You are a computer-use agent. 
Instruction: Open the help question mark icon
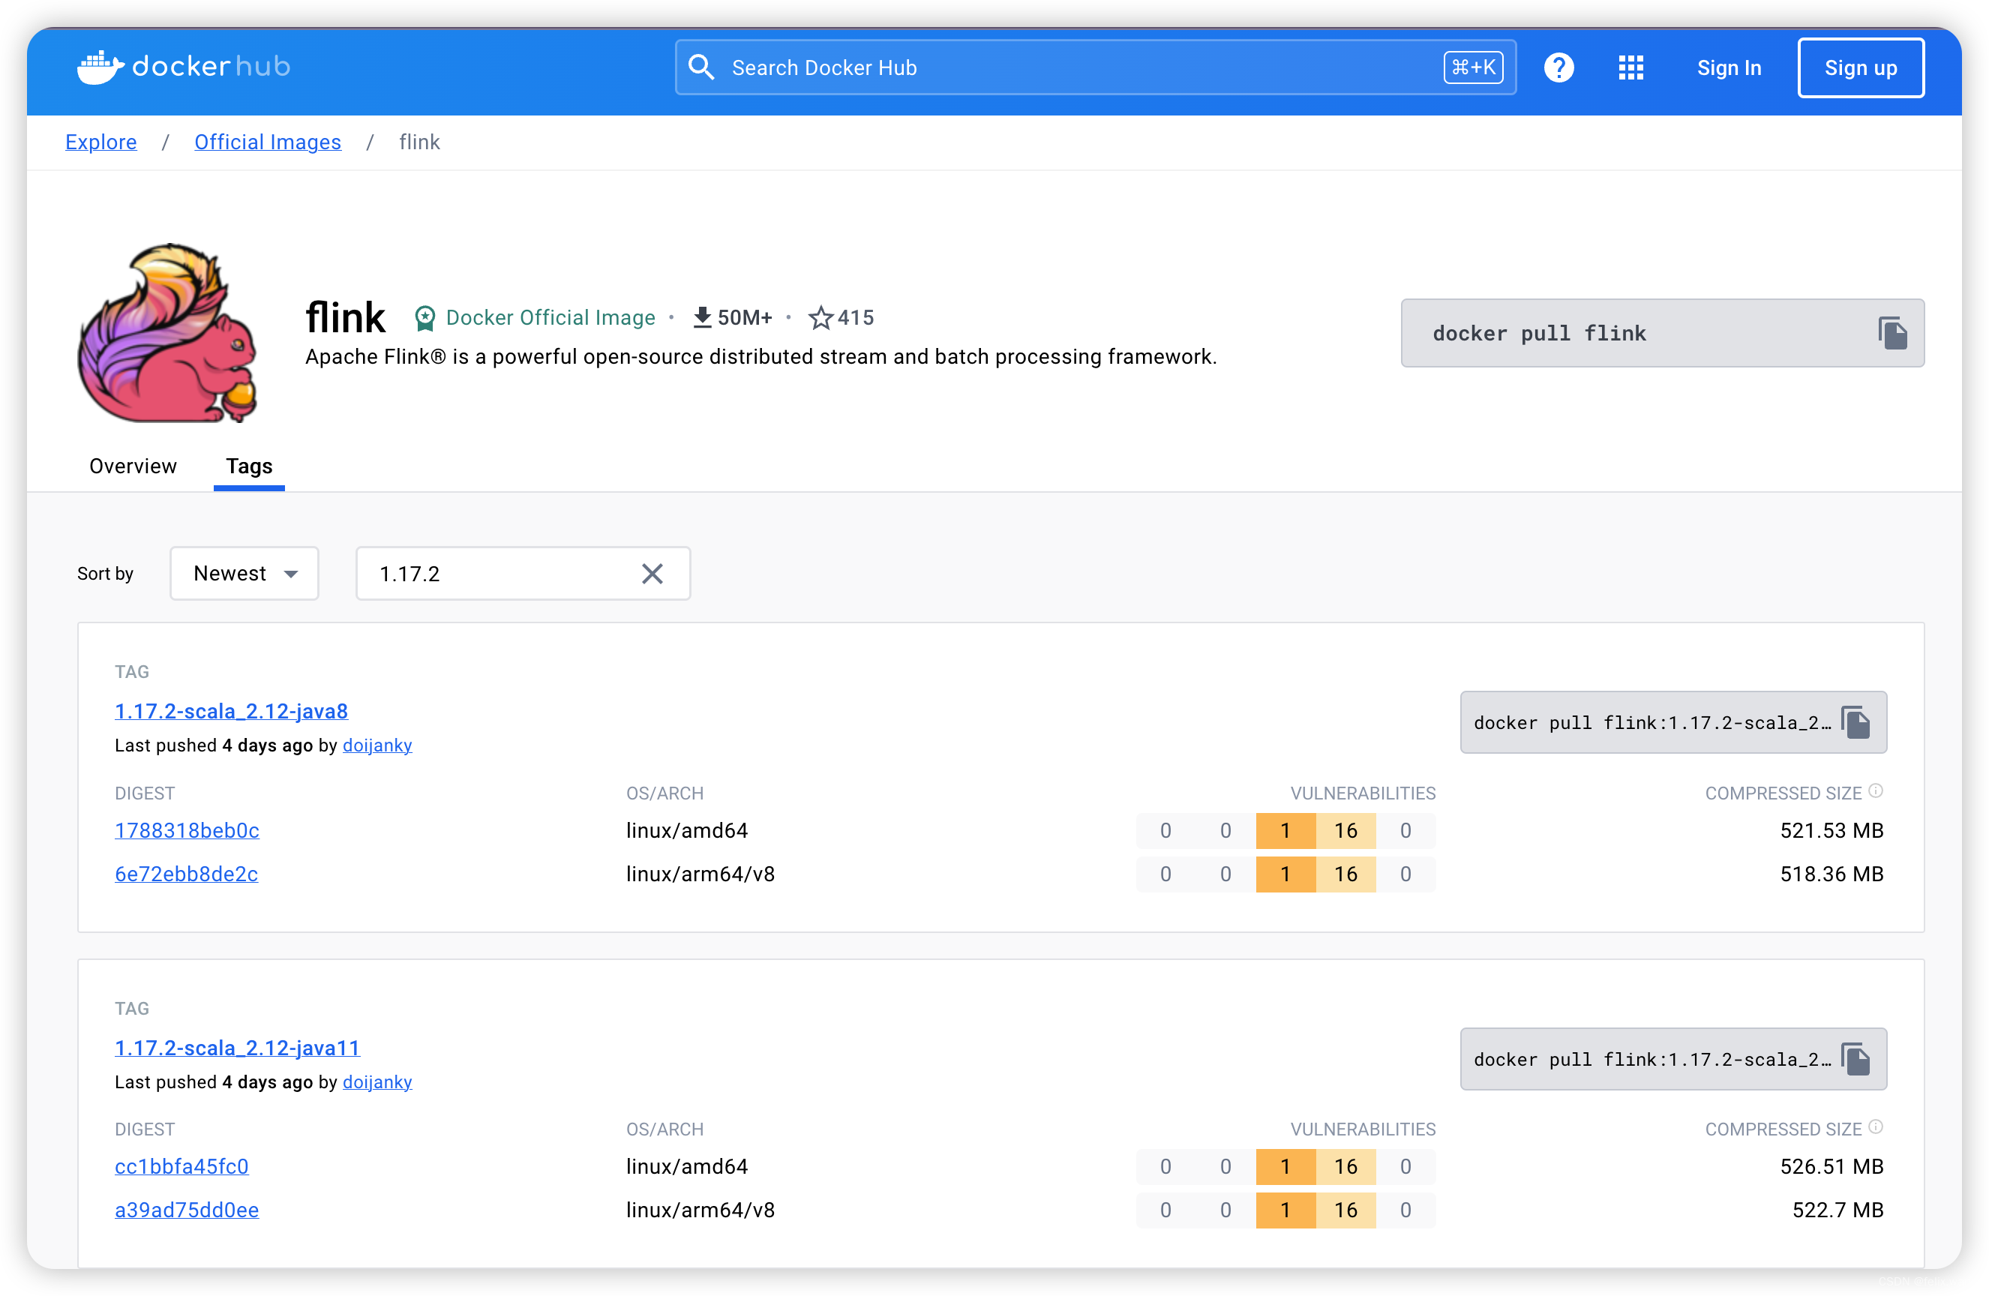1558,67
